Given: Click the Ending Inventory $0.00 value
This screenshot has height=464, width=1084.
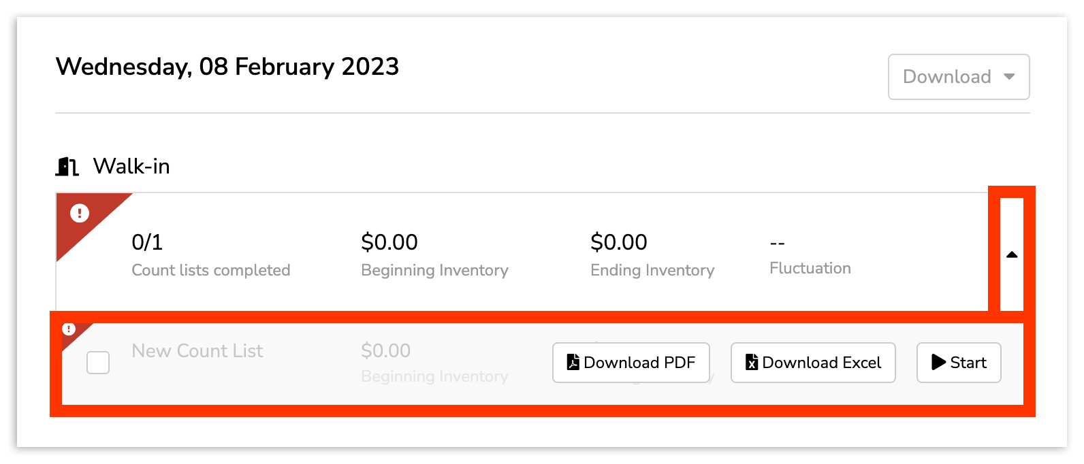Looking at the screenshot, I should click(619, 242).
